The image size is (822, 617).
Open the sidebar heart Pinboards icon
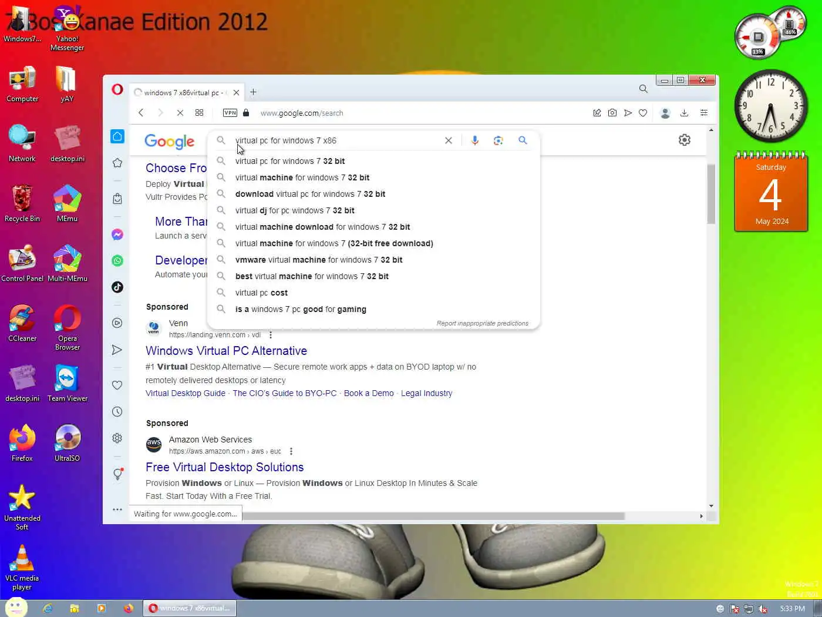point(117,385)
